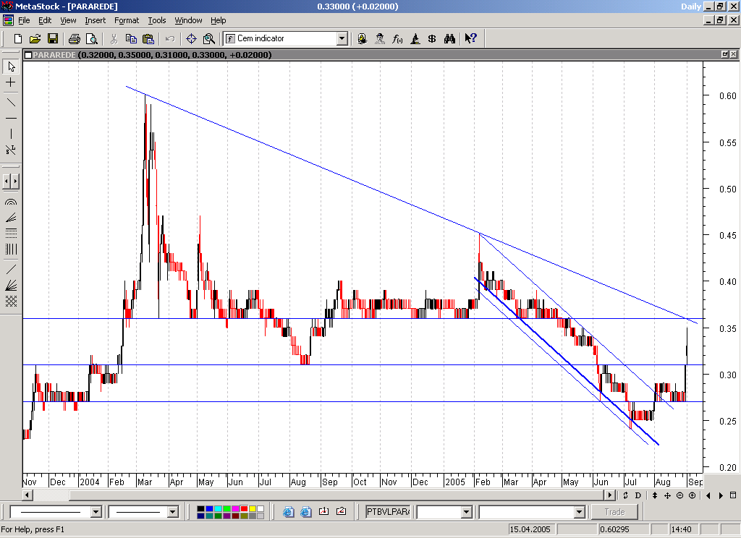Create a new document with the New icon
This screenshot has width=741, height=538.
(x=18, y=39)
